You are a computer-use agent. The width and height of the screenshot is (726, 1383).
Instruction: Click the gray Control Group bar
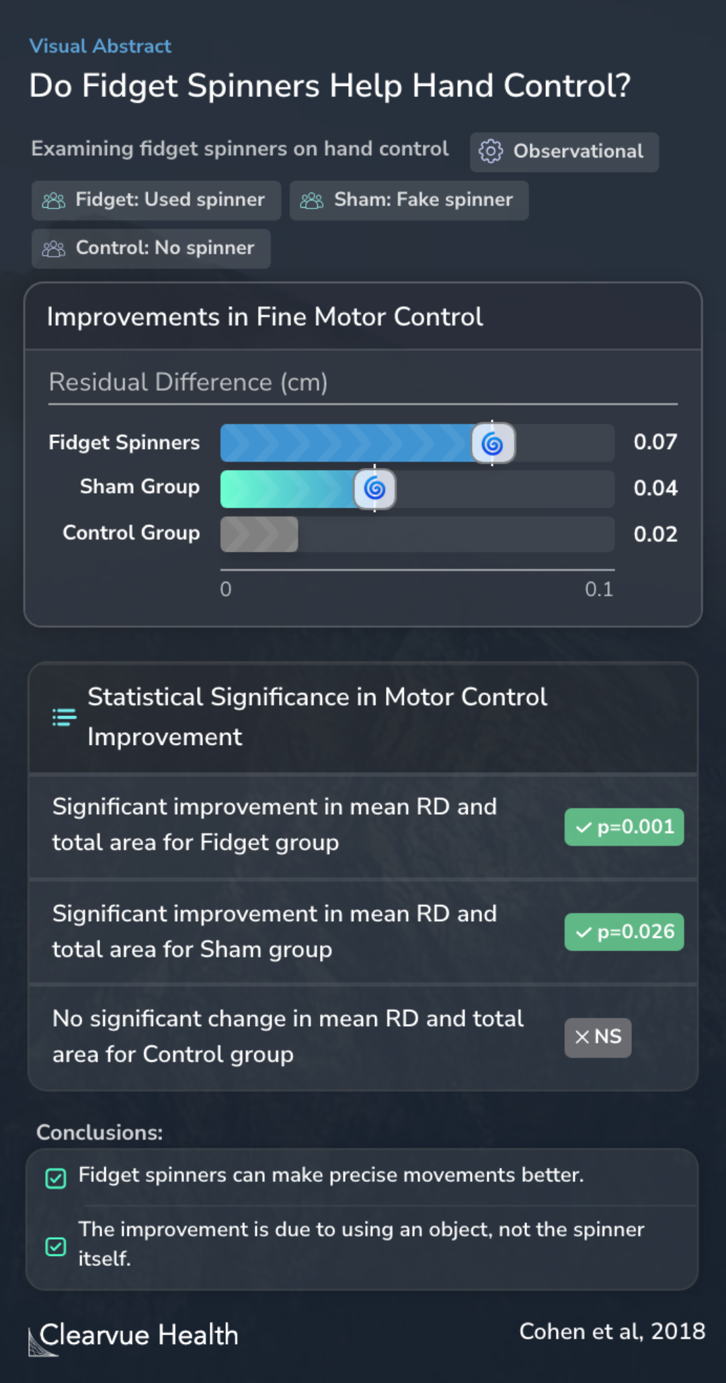coord(259,535)
